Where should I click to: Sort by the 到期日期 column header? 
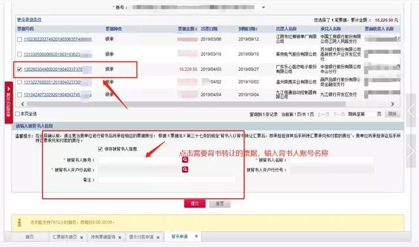point(247,29)
